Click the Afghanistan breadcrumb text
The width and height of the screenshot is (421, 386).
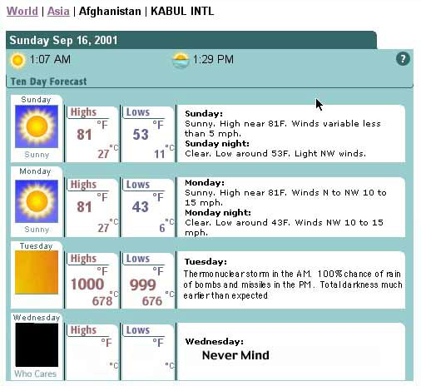[110, 12]
